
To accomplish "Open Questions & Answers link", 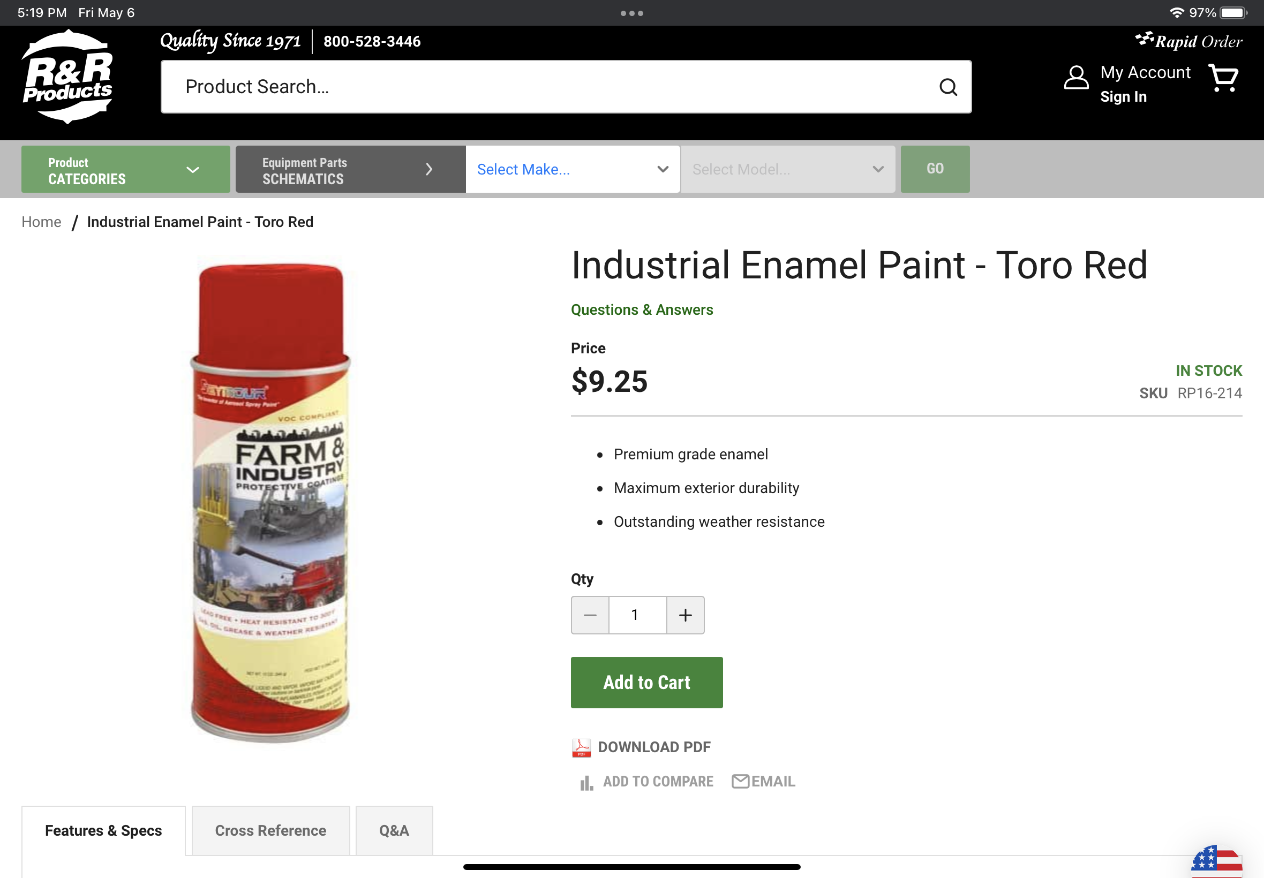I will [x=642, y=310].
